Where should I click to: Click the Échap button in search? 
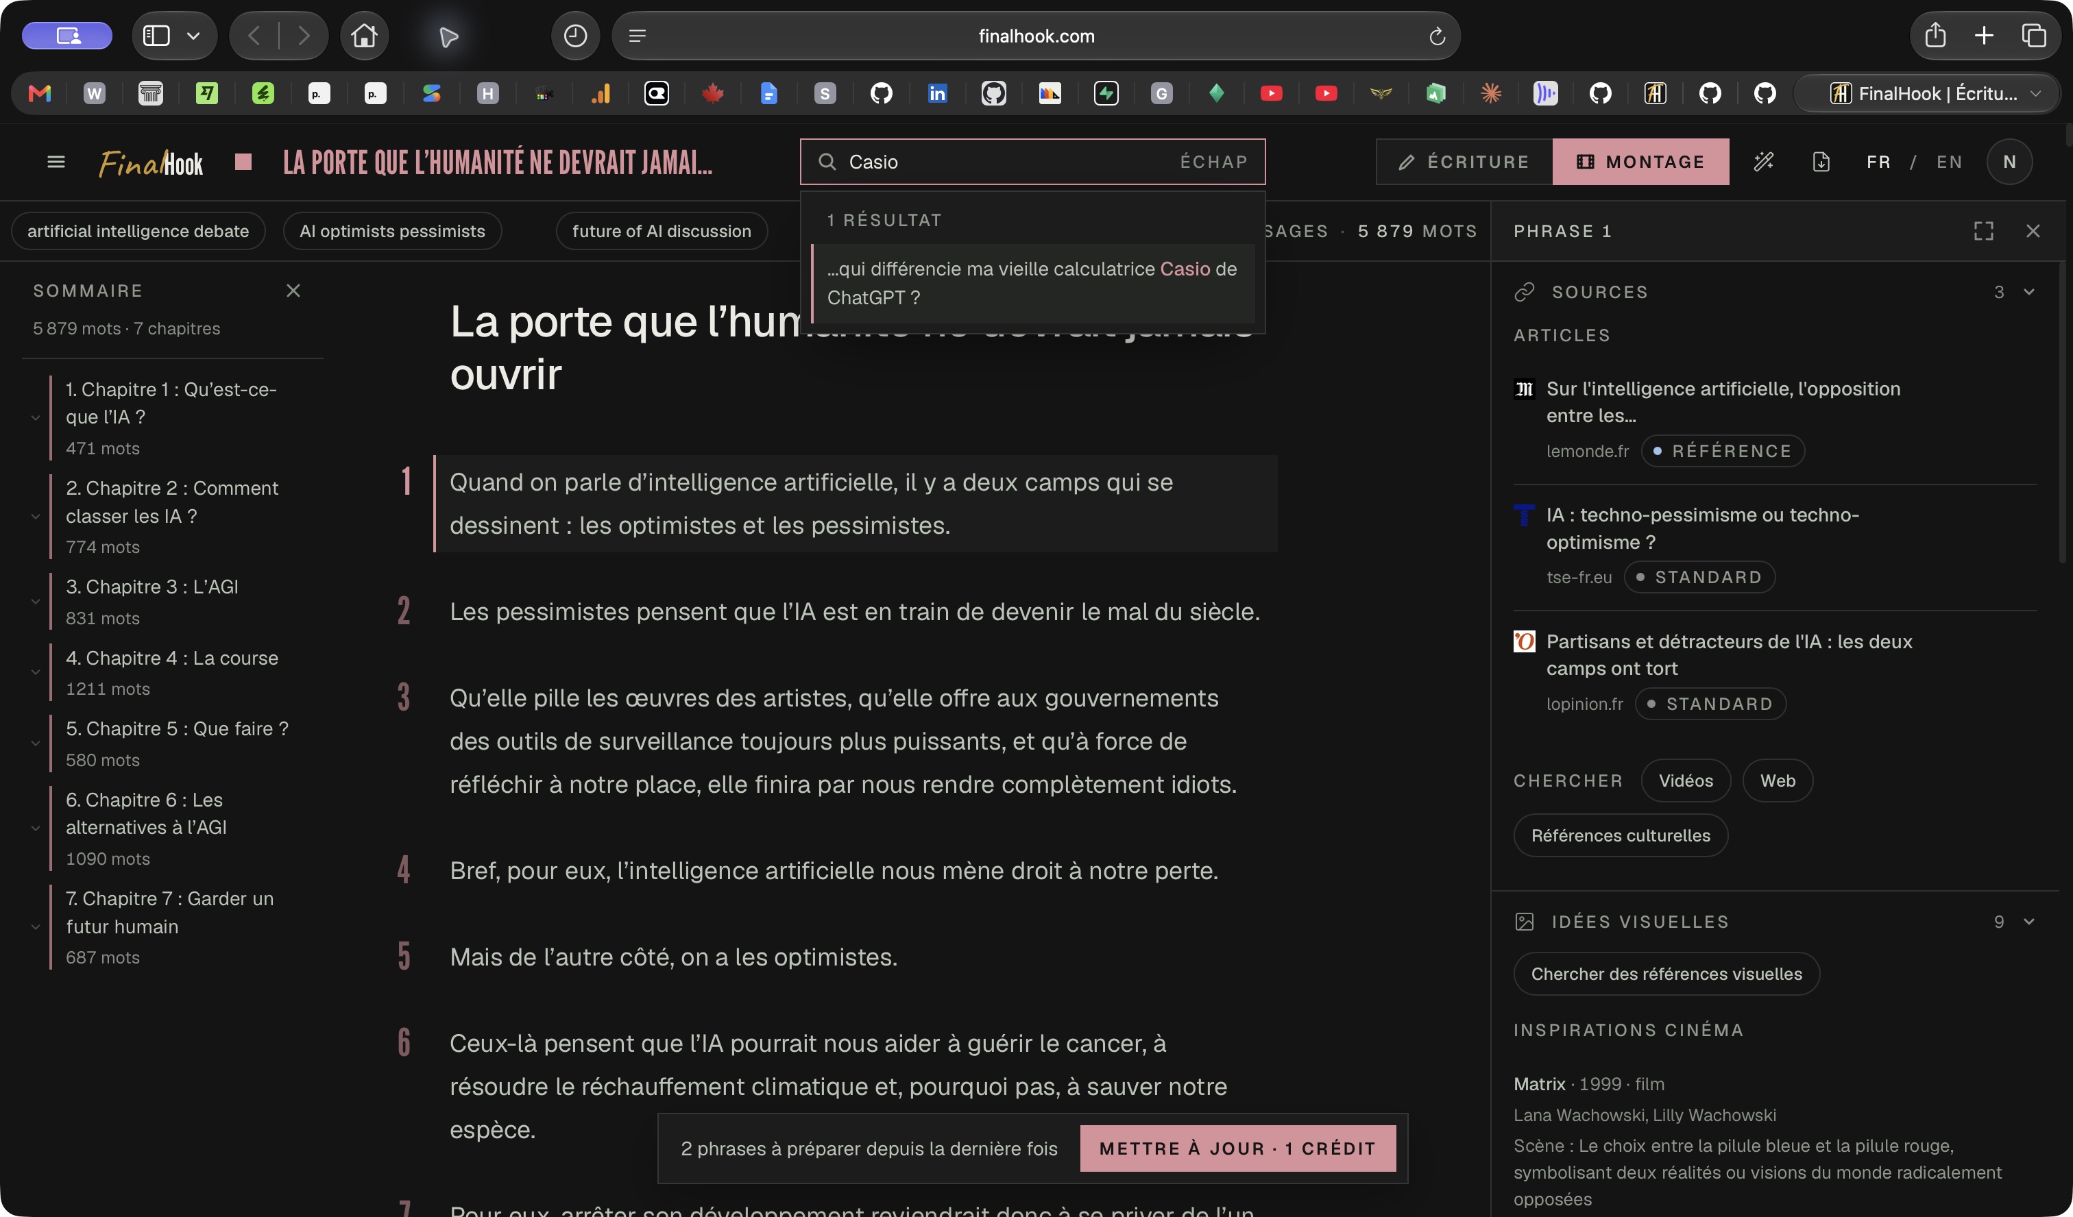tap(1214, 162)
